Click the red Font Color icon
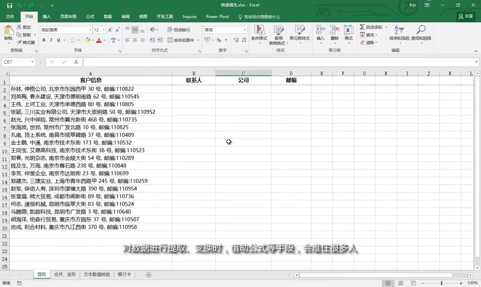481x287 pixels. pyautogui.click(x=99, y=40)
